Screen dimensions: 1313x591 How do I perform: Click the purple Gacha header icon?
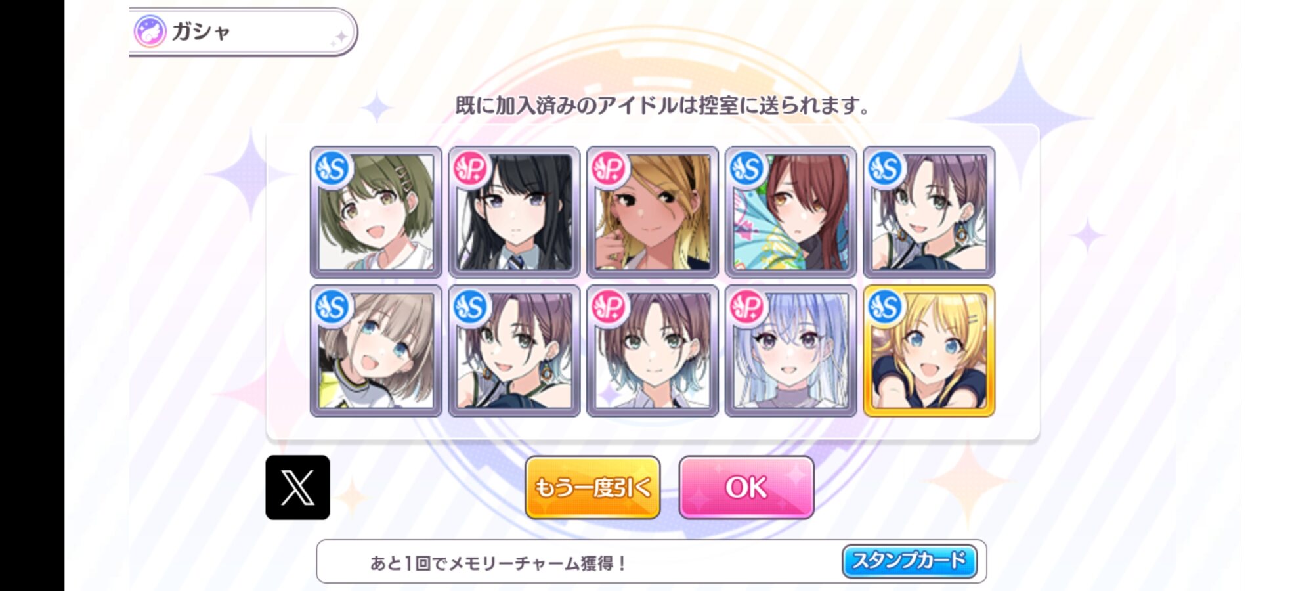[x=150, y=32]
